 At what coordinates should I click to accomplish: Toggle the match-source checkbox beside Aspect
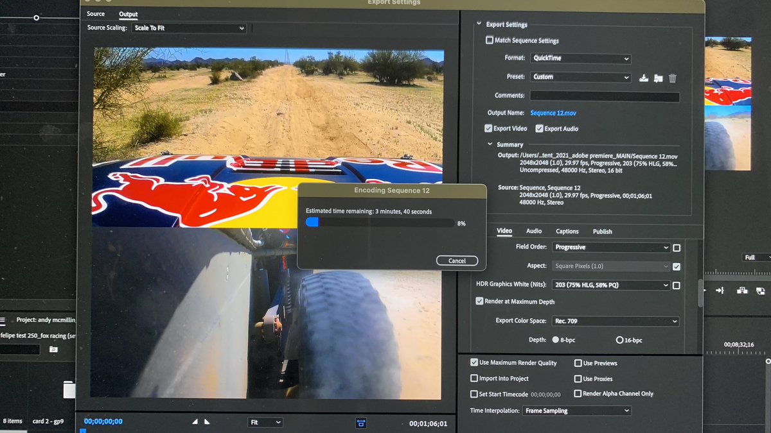click(x=677, y=266)
